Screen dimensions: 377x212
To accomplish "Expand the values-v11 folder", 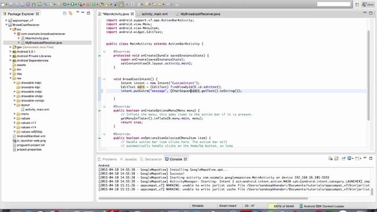I will tap(15, 123).
